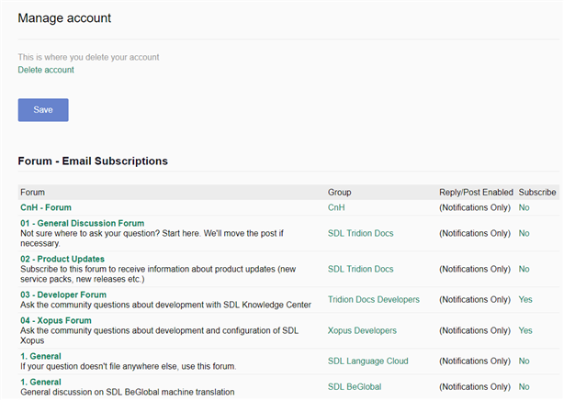
Task: Open the 1. General forum for SDL Language Cloud
Action: click(x=40, y=356)
